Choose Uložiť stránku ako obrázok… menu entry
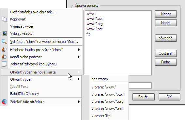This screenshot has width=185, height=120. point(41,12)
